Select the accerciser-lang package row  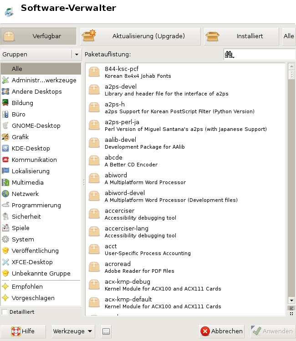coord(185,231)
